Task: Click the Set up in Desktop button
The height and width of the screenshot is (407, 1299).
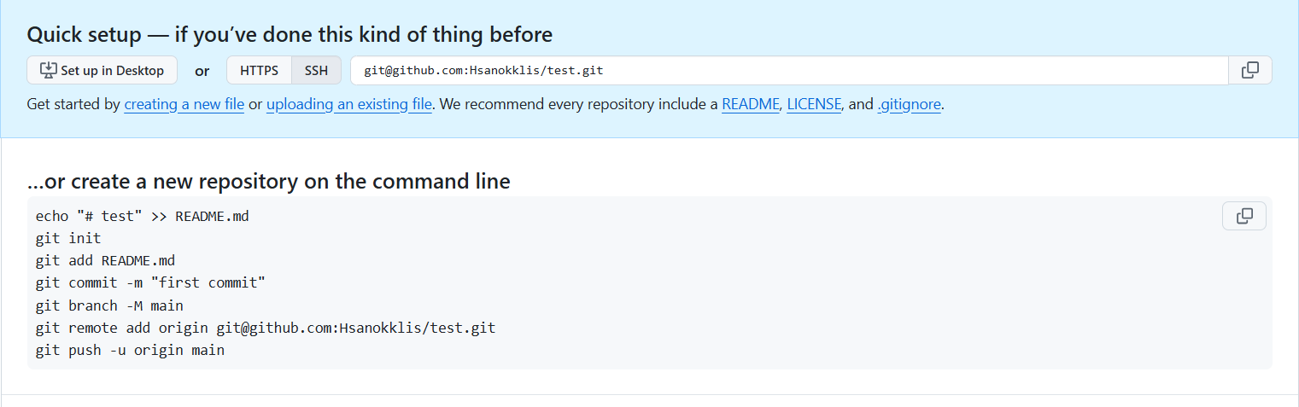Action: point(102,71)
